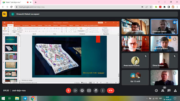Open Telegram from the taskbar
Image resolution: width=180 pixels, height=101 pixels.
click(25, 98)
